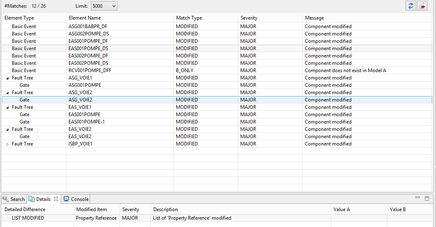Close the Details tab via X

56,199
